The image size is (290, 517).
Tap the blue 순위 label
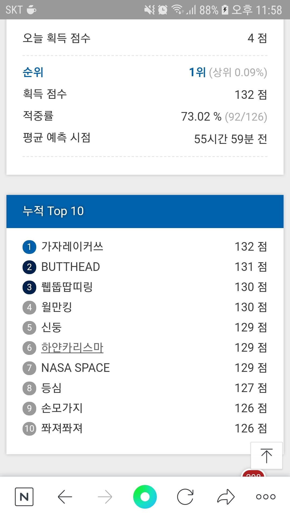(x=33, y=72)
